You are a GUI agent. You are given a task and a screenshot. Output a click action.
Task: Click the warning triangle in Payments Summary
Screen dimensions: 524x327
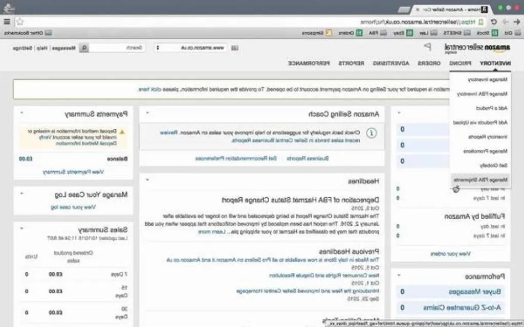point(122,132)
